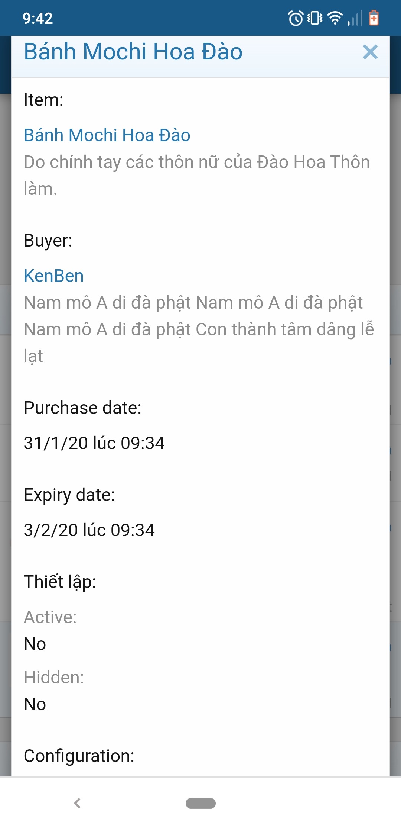Tap the cellular signal strength icon

(355, 18)
